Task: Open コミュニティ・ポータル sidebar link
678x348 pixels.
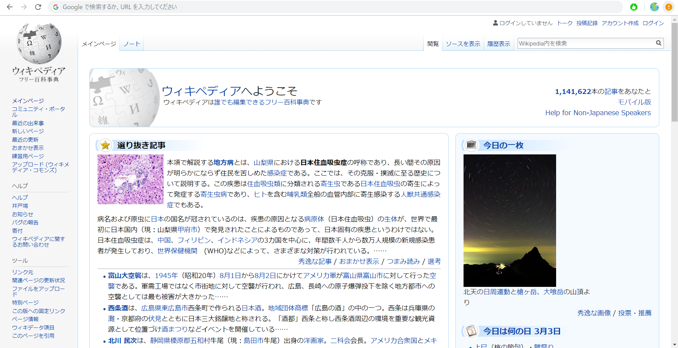Action: [x=39, y=112]
